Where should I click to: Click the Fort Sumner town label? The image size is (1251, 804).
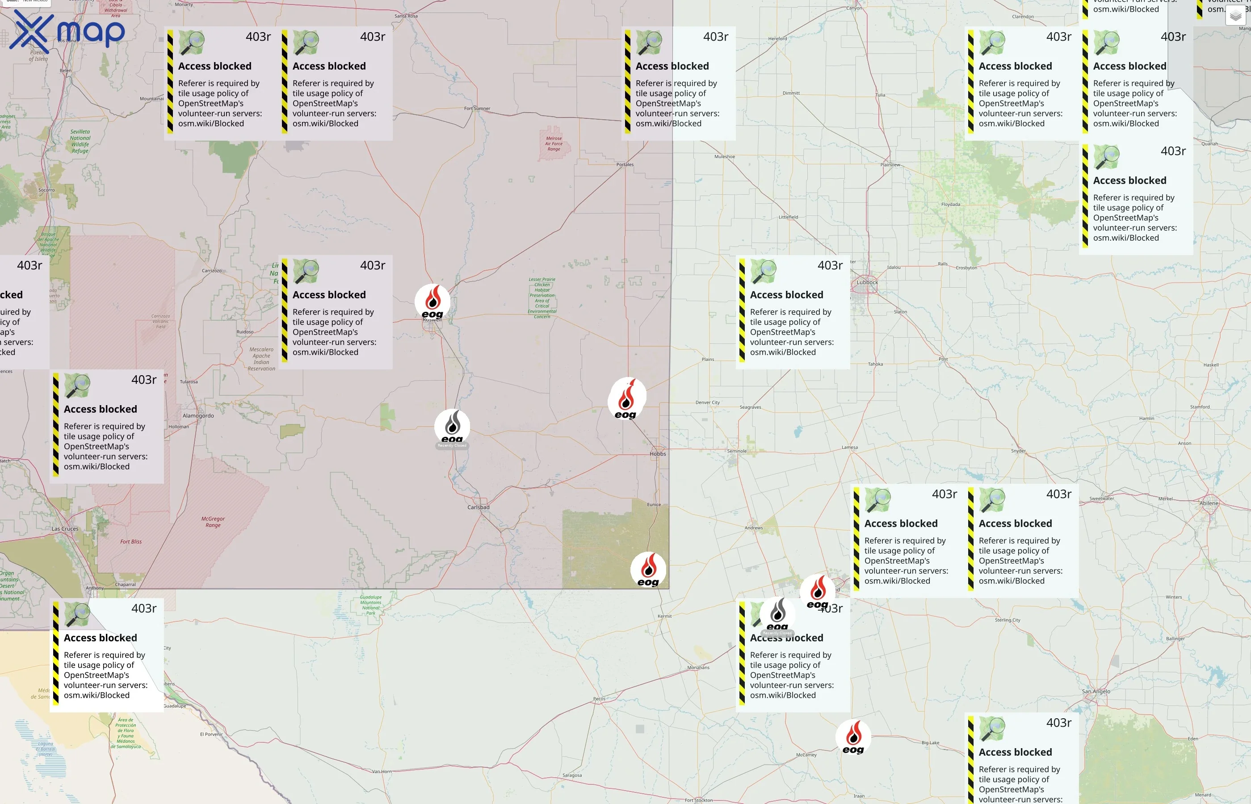pyautogui.click(x=477, y=109)
